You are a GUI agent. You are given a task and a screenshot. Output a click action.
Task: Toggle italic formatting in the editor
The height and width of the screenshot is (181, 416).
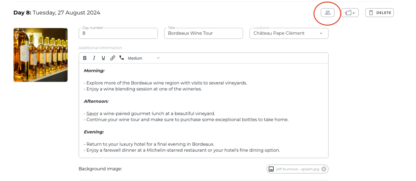pyautogui.click(x=94, y=58)
